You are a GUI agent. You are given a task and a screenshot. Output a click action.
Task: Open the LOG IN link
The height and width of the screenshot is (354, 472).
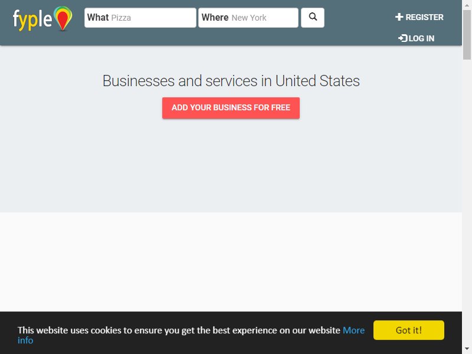pos(416,38)
